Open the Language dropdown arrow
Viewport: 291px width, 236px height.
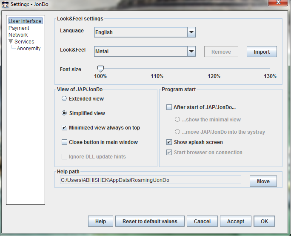point(191,32)
